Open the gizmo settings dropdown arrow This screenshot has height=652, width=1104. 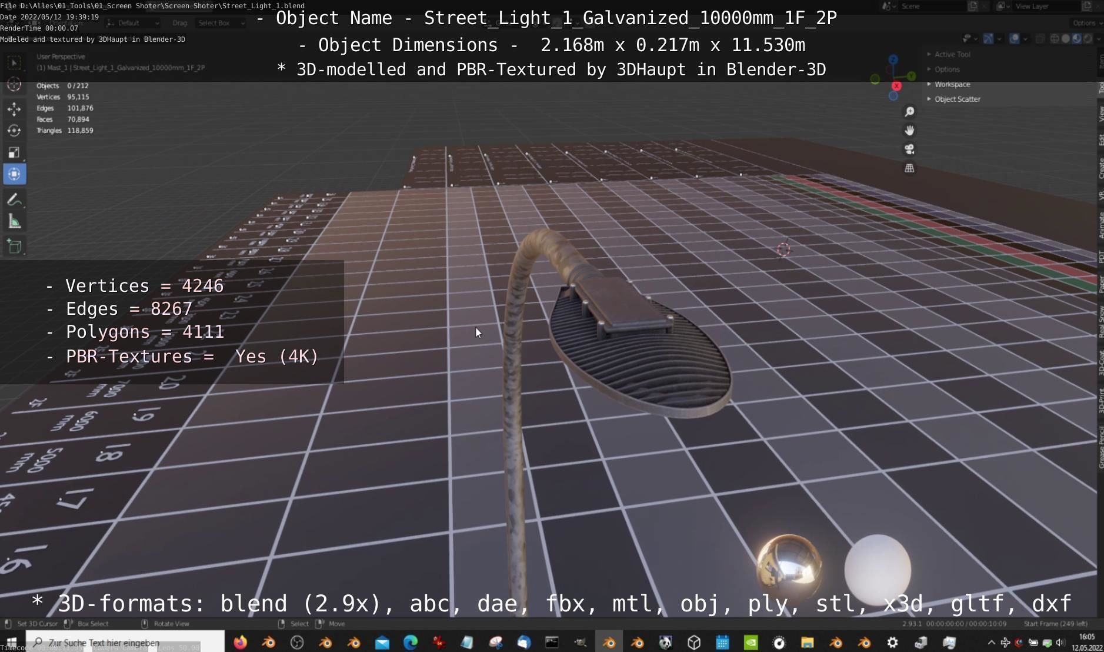(x=999, y=39)
